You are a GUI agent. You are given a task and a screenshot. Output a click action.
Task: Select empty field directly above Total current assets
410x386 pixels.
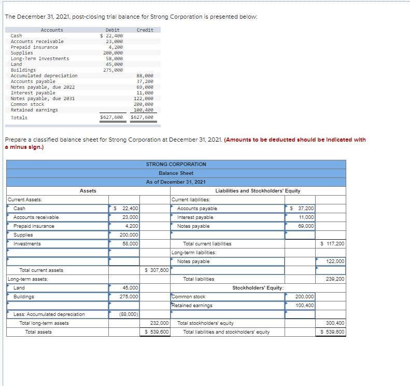click(58, 261)
